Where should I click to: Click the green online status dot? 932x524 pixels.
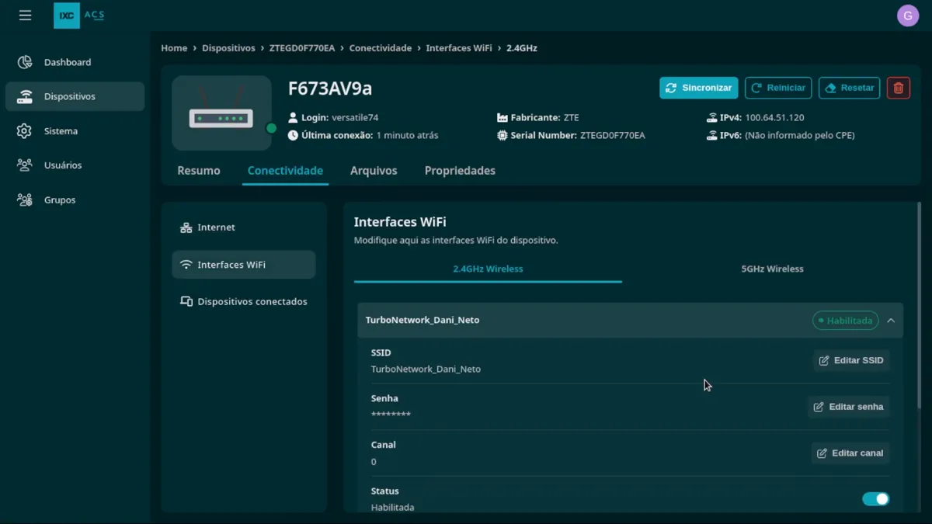coord(271,128)
